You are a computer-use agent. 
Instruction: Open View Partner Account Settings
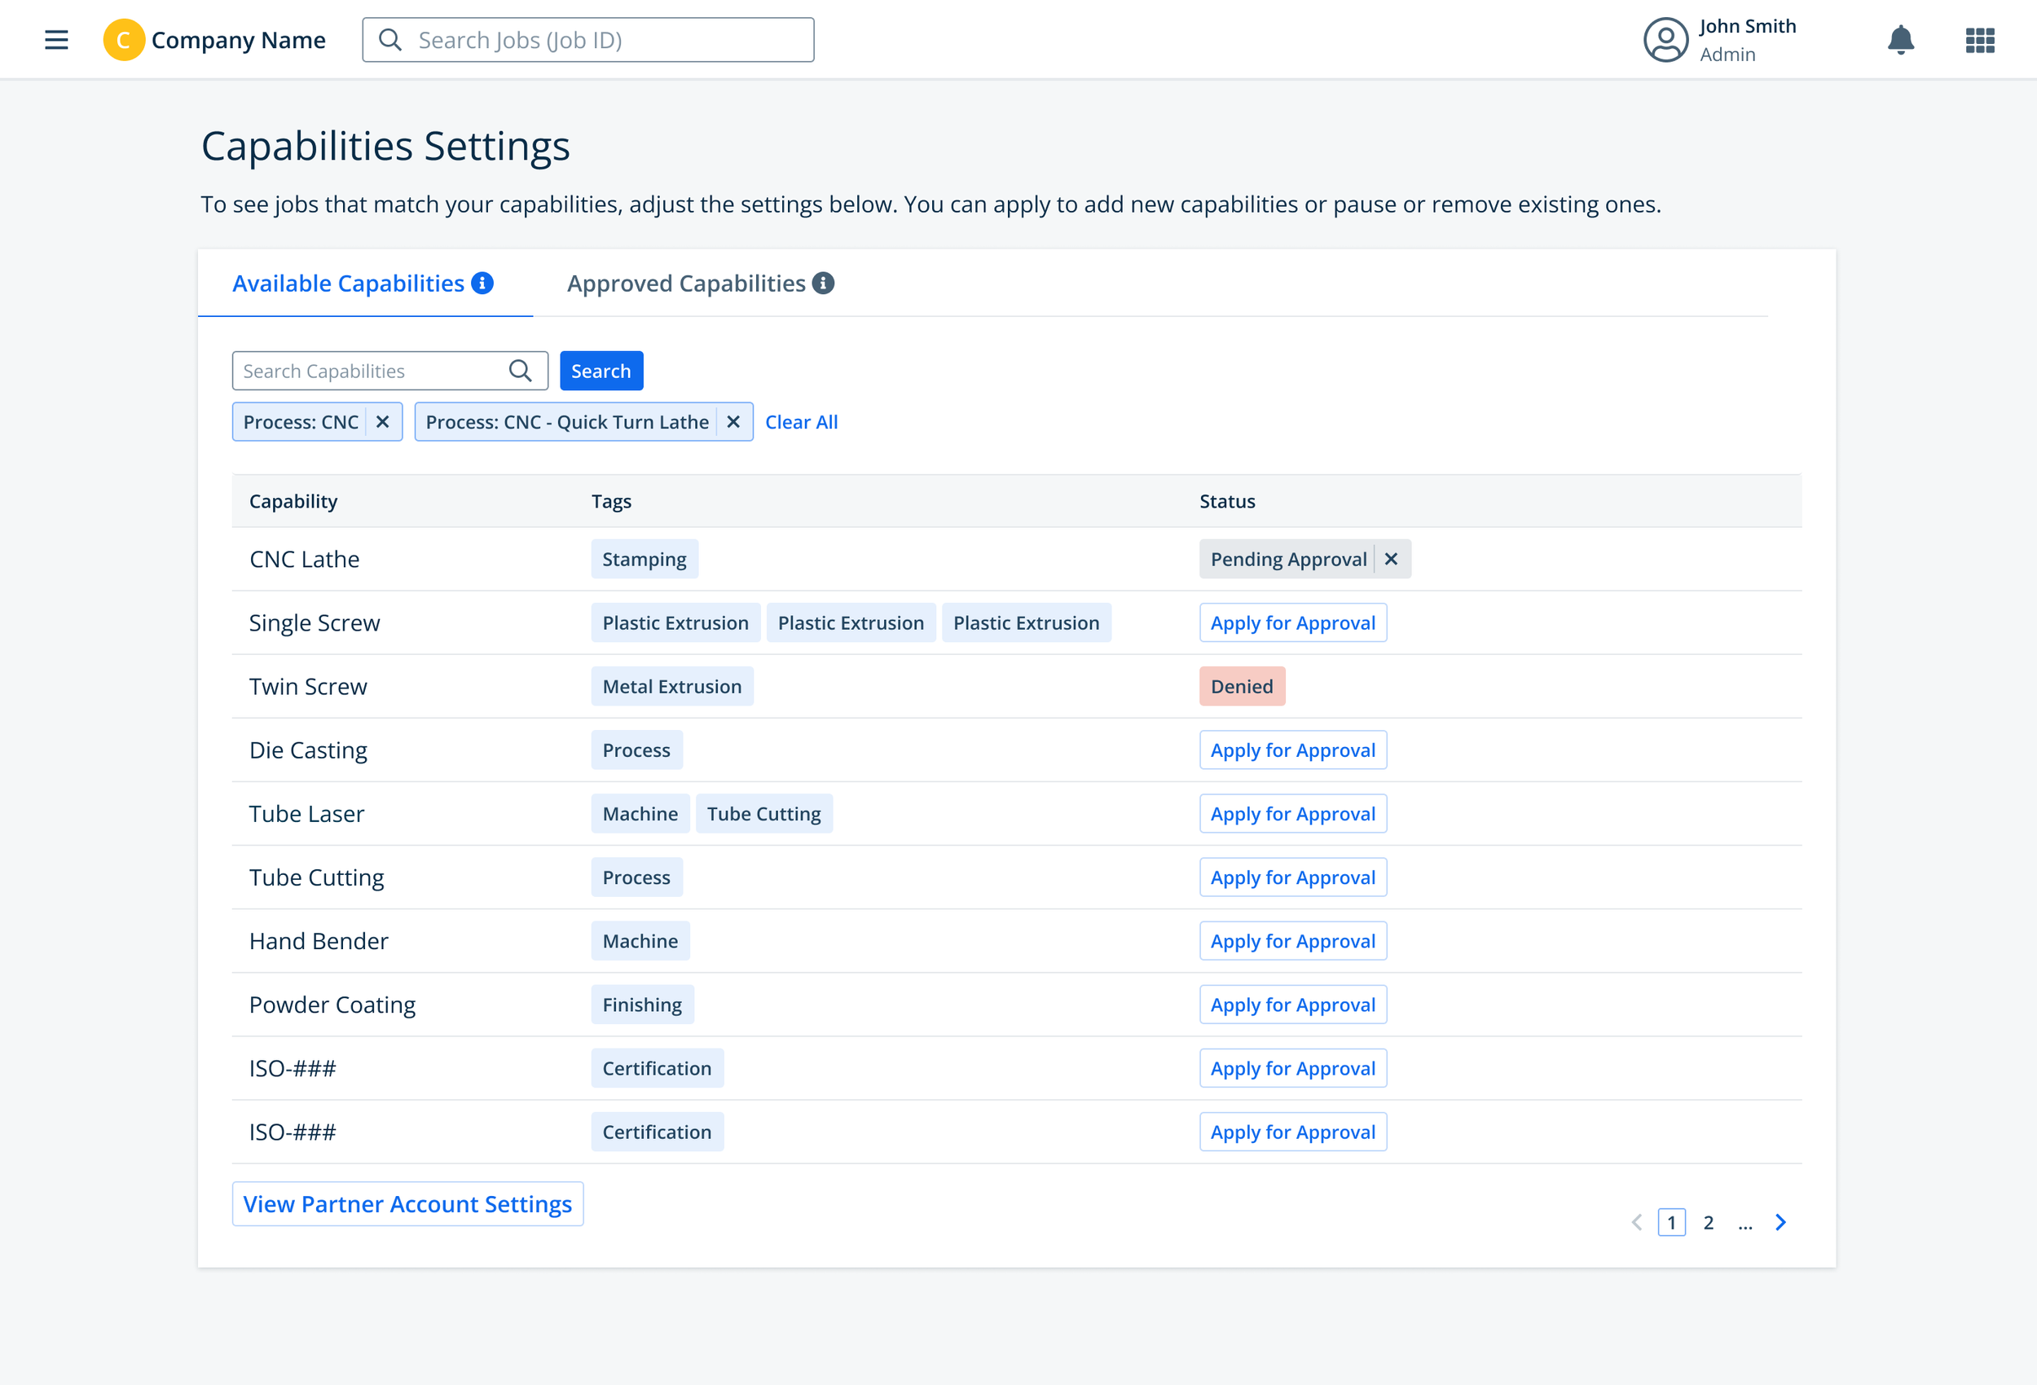tap(407, 1203)
